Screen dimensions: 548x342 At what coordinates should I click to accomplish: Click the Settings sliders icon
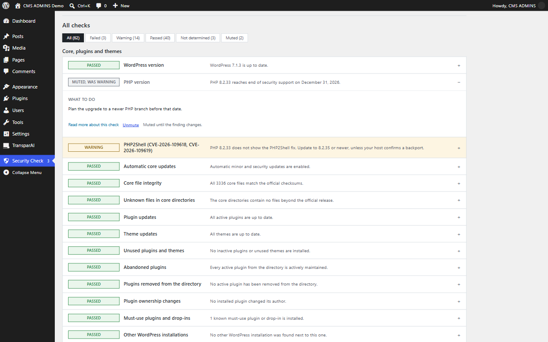(x=6, y=134)
